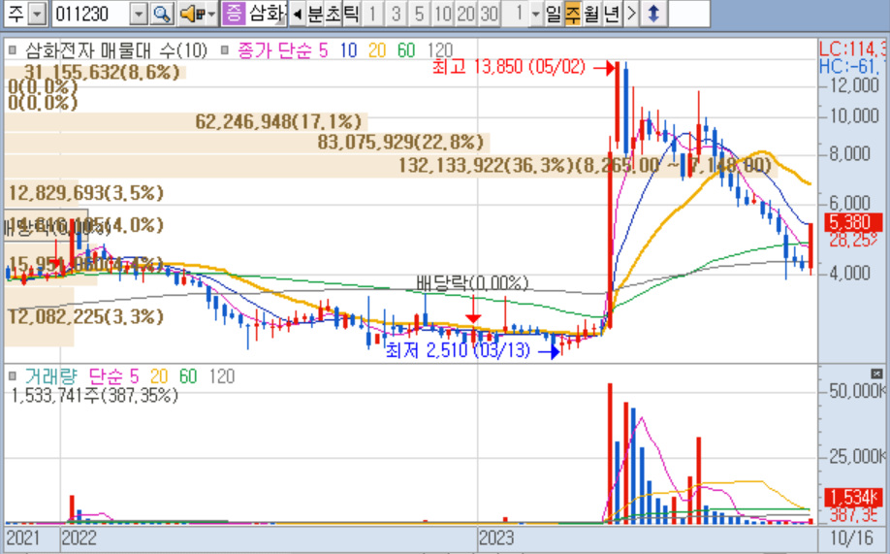
Task: Click volume 단순 5 legend
Action: click(x=113, y=376)
